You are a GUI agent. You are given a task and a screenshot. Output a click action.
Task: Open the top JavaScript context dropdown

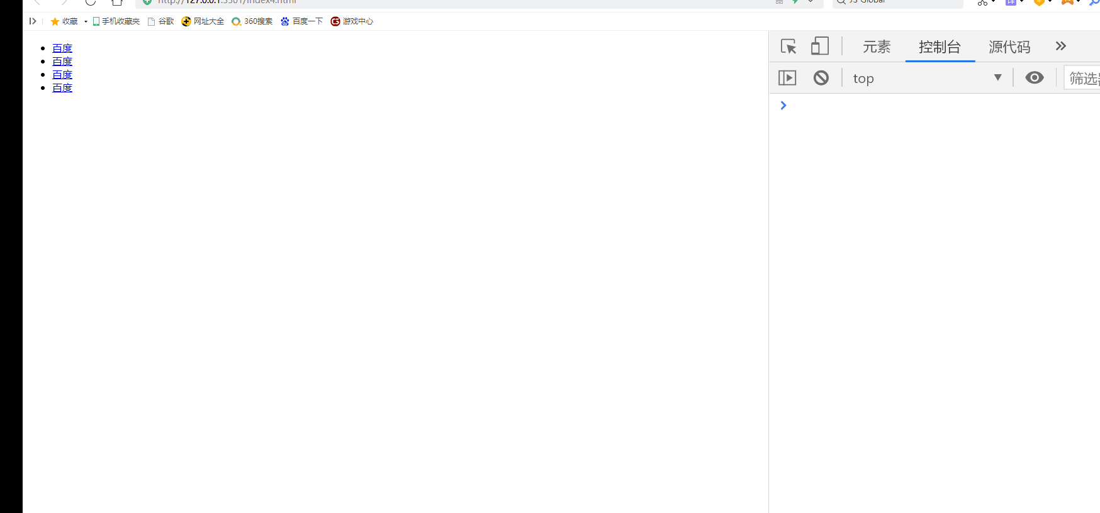tap(927, 78)
